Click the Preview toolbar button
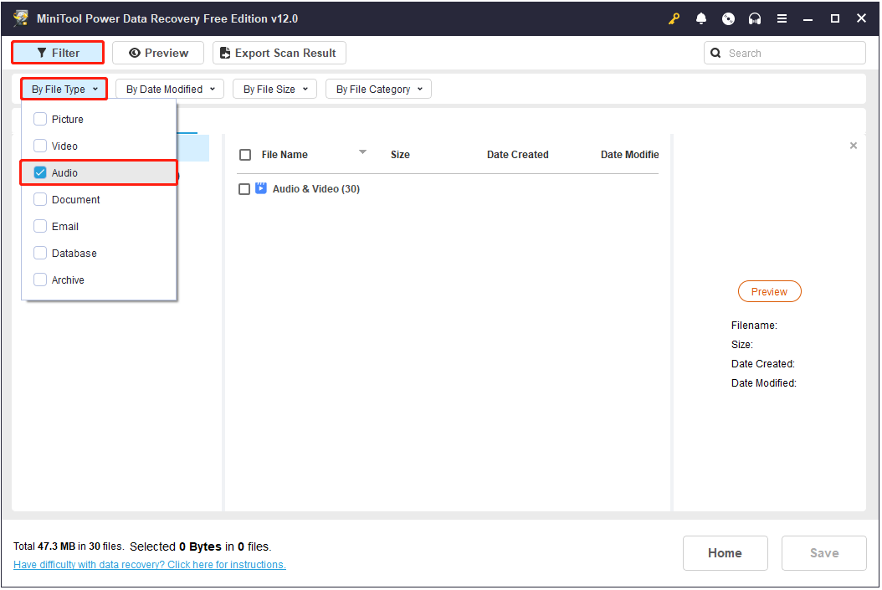882x590 pixels. [x=158, y=53]
